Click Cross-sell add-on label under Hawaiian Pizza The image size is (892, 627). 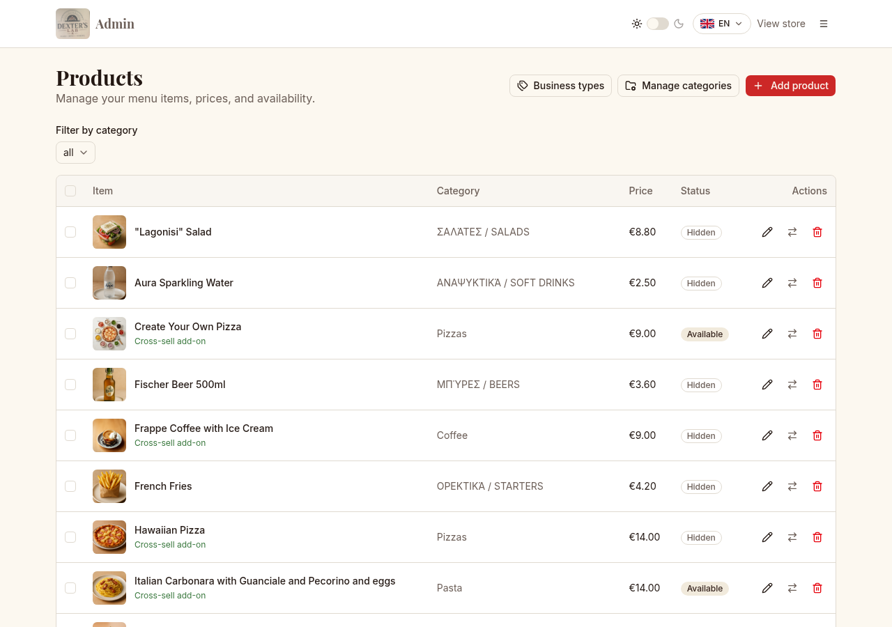click(170, 545)
